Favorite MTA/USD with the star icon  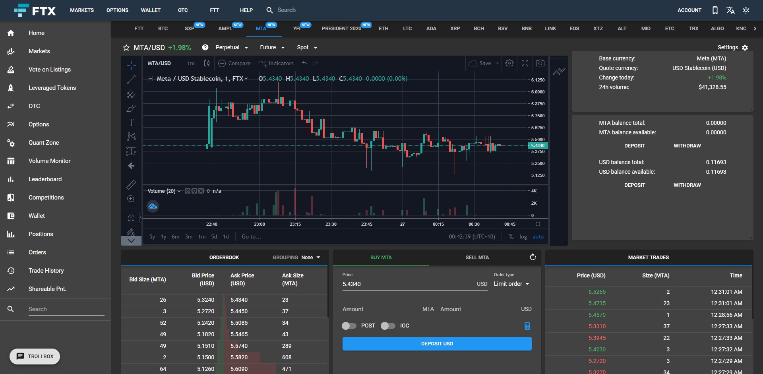click(126, 48)
